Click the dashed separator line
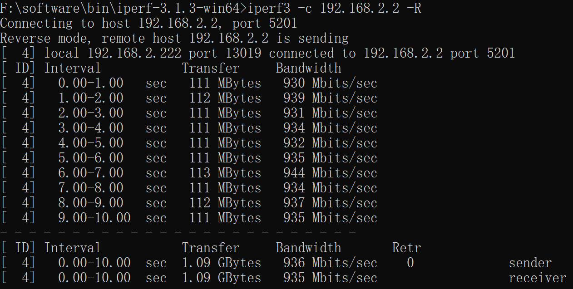The height and width of the screenshot is (289, 573). pyautogui.click(x=178, y=232)
